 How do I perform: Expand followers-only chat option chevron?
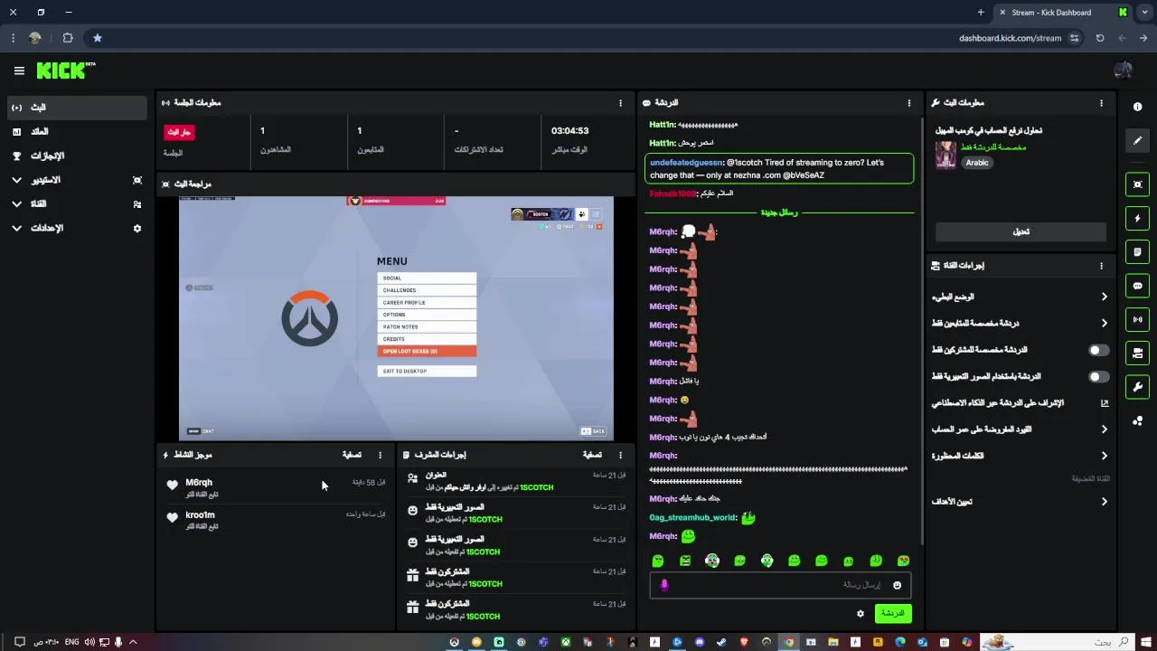tap(1104, 323)
